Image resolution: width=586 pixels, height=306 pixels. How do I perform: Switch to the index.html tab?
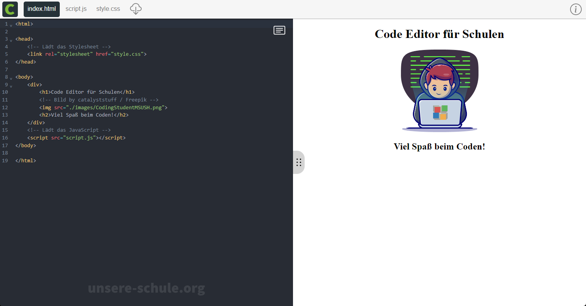pos(42,9)
